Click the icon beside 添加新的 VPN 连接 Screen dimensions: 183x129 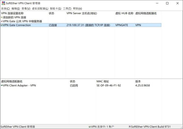(x=2, y=17)
